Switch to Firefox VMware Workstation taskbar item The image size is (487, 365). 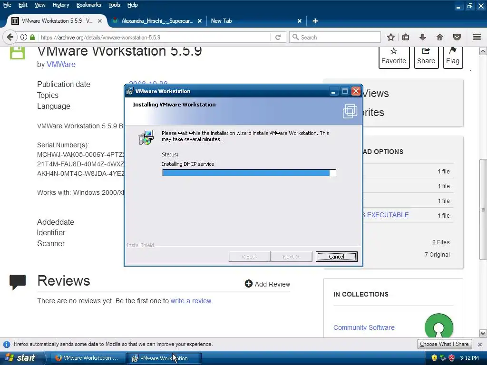(87, 358)
